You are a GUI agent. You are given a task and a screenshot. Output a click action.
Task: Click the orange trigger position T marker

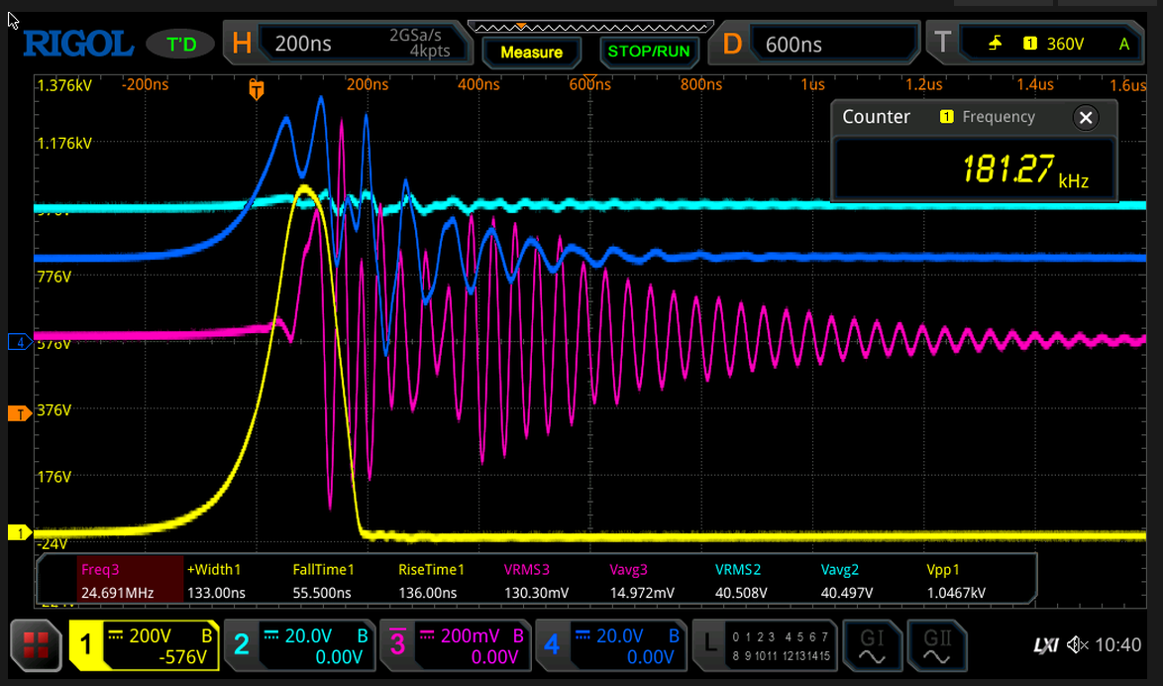[x=257, y=91]
